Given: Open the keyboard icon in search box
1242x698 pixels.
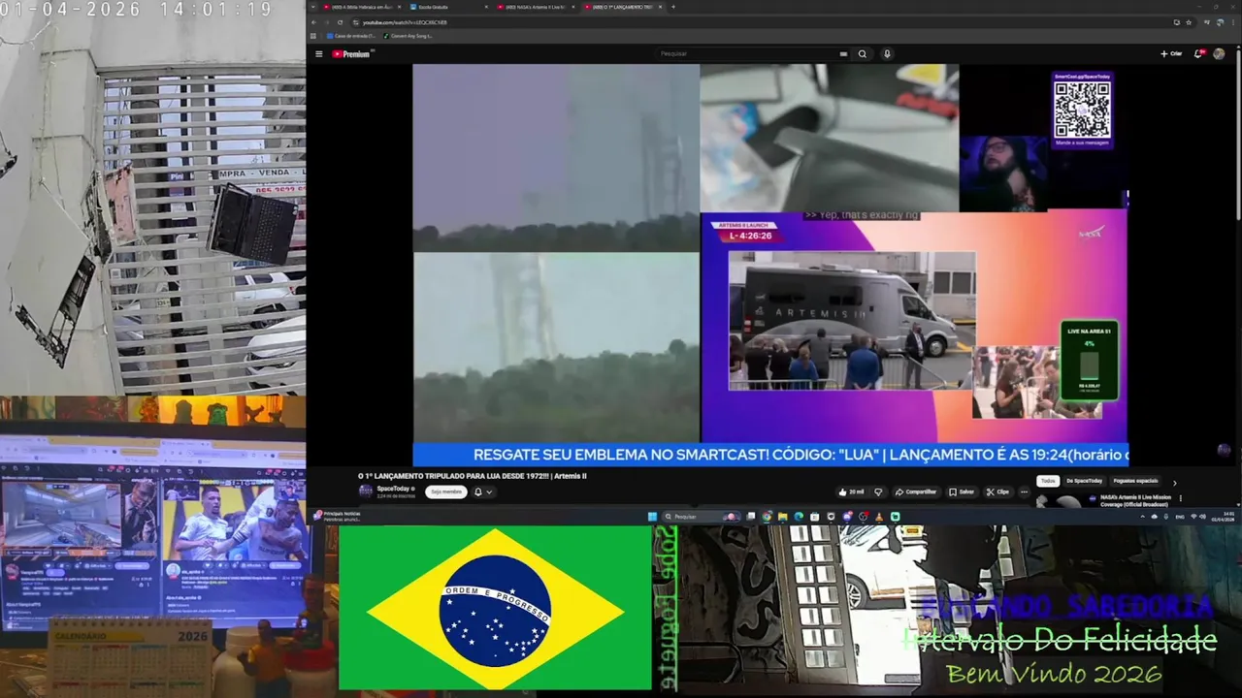Looking at the screenshot, I should coord(843,54).
